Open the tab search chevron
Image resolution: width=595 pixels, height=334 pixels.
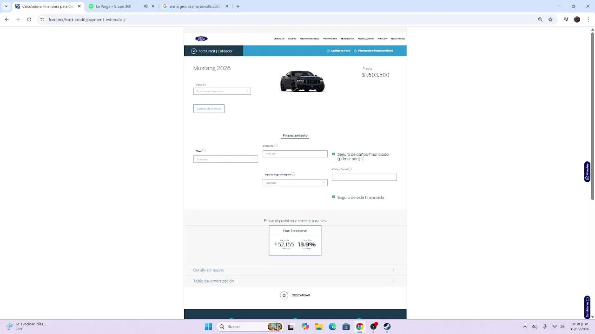point(6,6)
